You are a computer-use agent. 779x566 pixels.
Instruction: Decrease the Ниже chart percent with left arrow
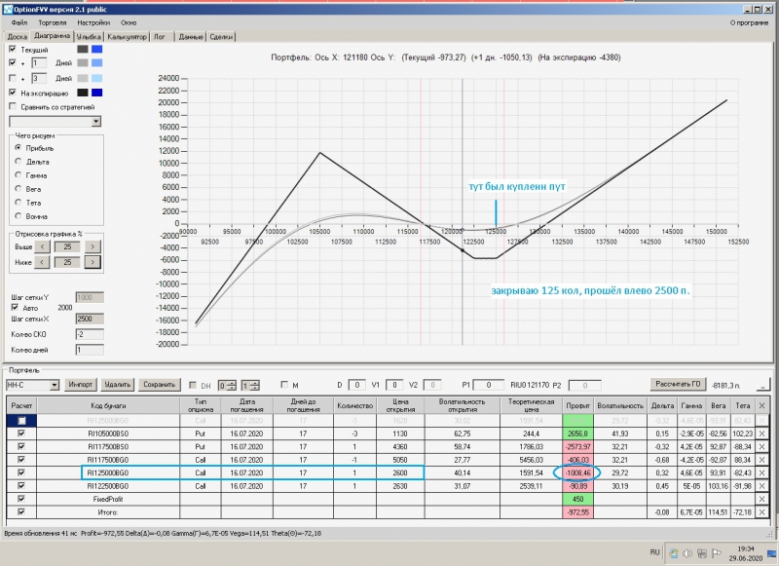point(42,262)
